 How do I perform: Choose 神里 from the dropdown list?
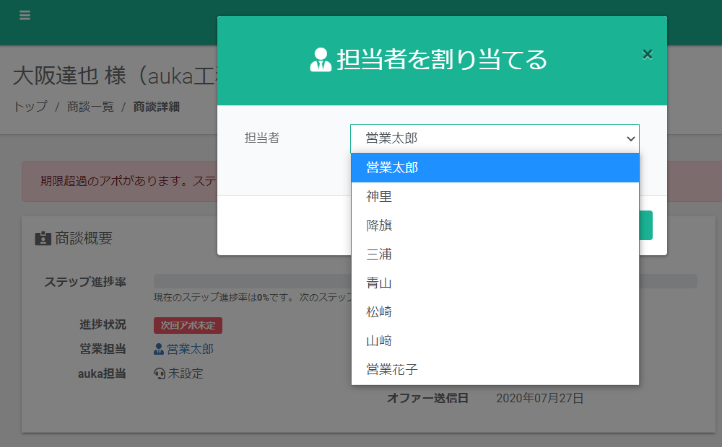495,197
